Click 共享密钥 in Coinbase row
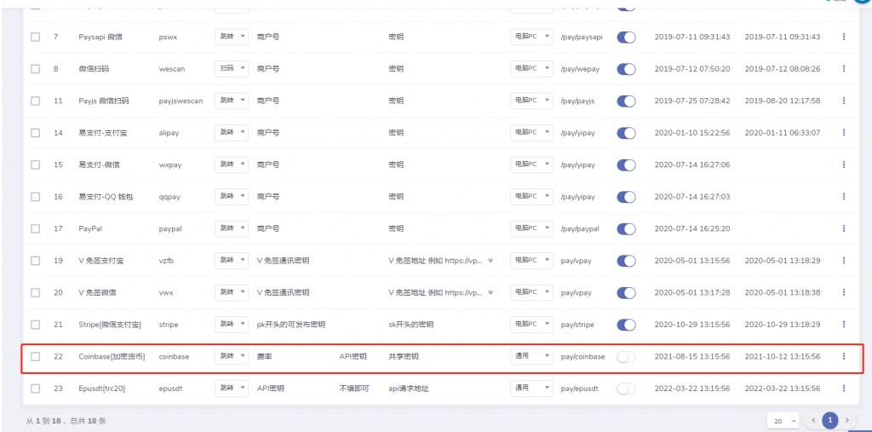The height and width of the screenshot is (432, 872). [403, 356]
